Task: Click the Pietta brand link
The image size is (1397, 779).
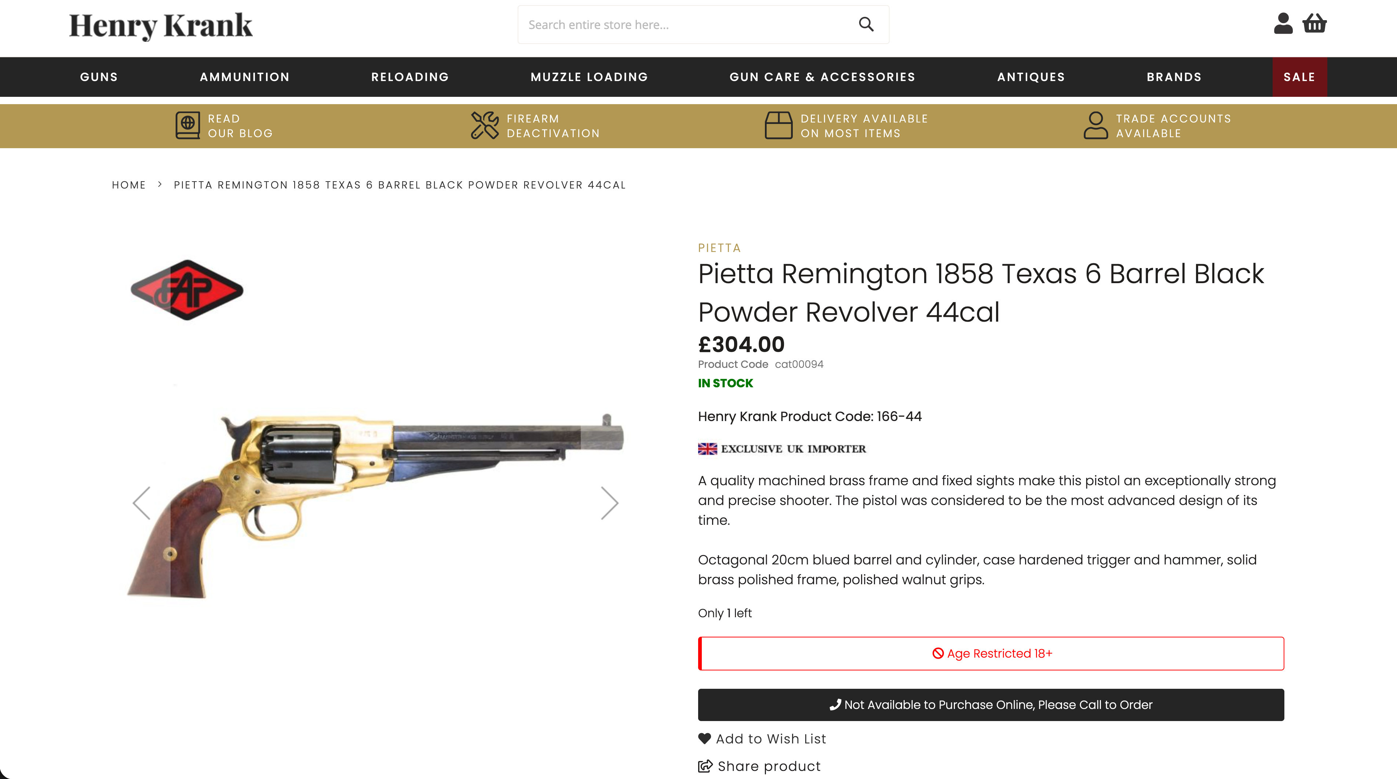Action: (719, 248)
